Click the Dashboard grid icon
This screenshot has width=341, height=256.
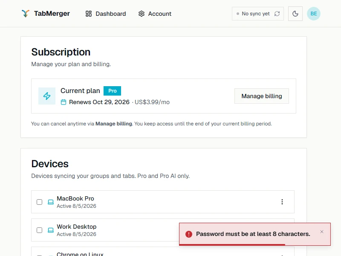(89, 14)
